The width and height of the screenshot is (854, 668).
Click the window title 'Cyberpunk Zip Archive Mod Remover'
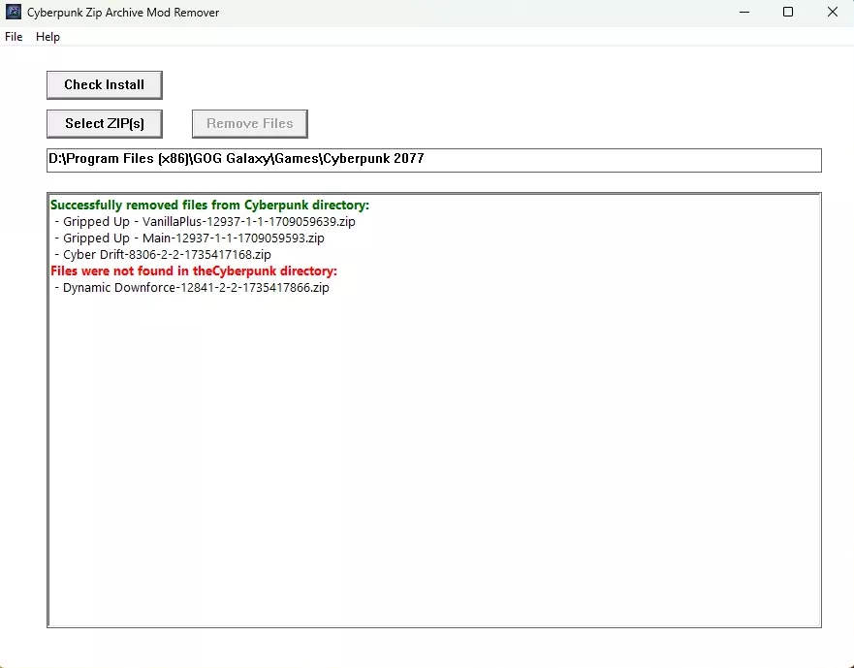(123, 13)
